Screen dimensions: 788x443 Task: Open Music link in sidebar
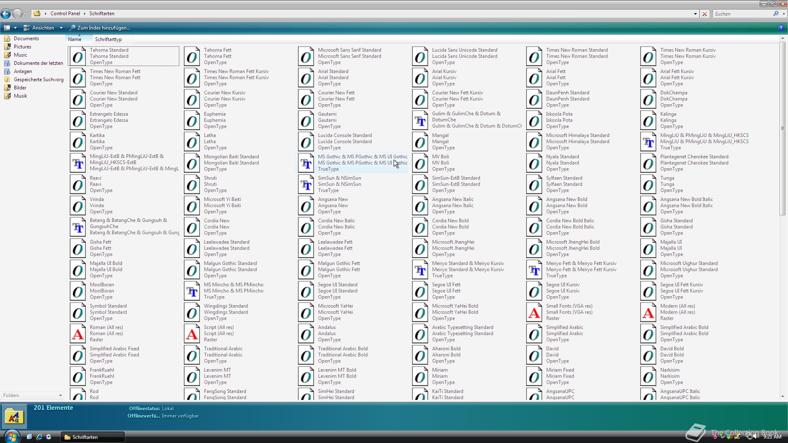20,55
